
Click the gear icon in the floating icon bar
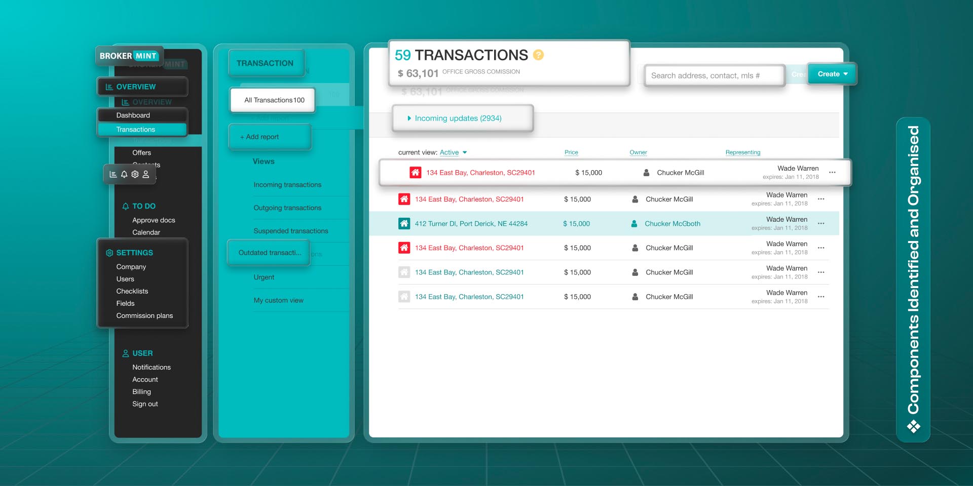(135, 174)
